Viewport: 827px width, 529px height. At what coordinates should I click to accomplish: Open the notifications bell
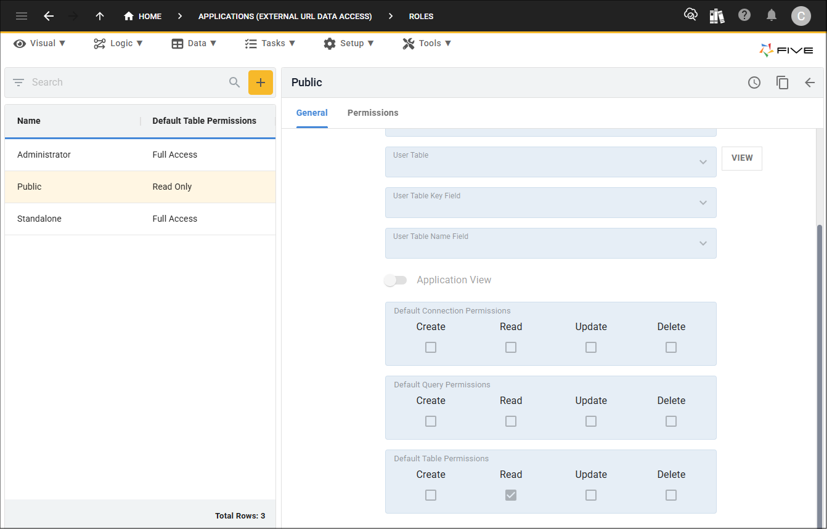(x=772, y=15)
